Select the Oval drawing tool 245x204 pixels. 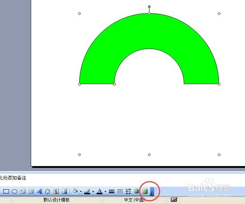tap(14, 191)
